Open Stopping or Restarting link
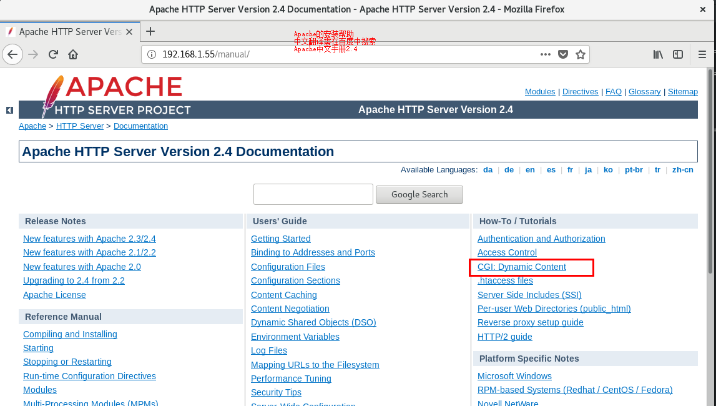Screen dimensions: 716x406 coord(67,362)
